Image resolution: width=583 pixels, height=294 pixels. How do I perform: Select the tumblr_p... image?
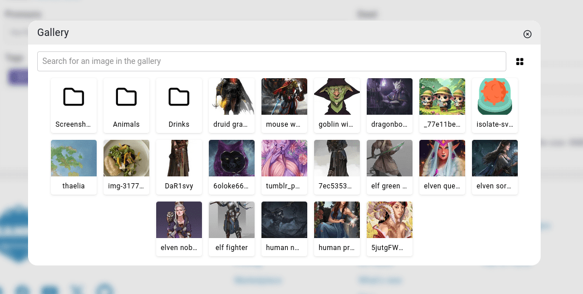pyautogui.click(x=284, y=167)
